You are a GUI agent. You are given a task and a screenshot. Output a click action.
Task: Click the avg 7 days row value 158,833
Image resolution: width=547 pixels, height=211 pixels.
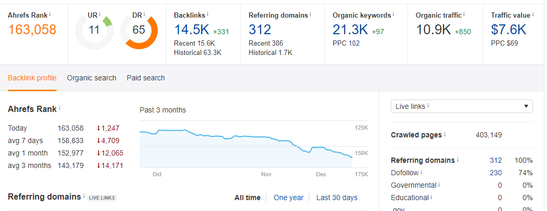click(71, 141)
